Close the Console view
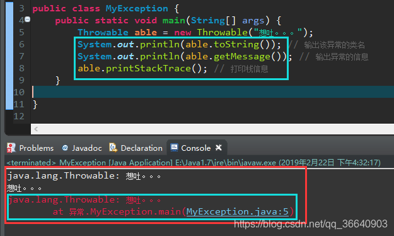 coord(219,148)
